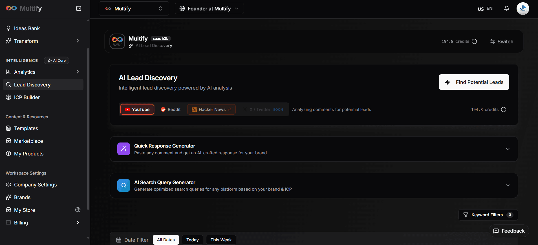Click the Date Filter calendar icon
This screenshot has width=538, height=245.
(119, 240)
